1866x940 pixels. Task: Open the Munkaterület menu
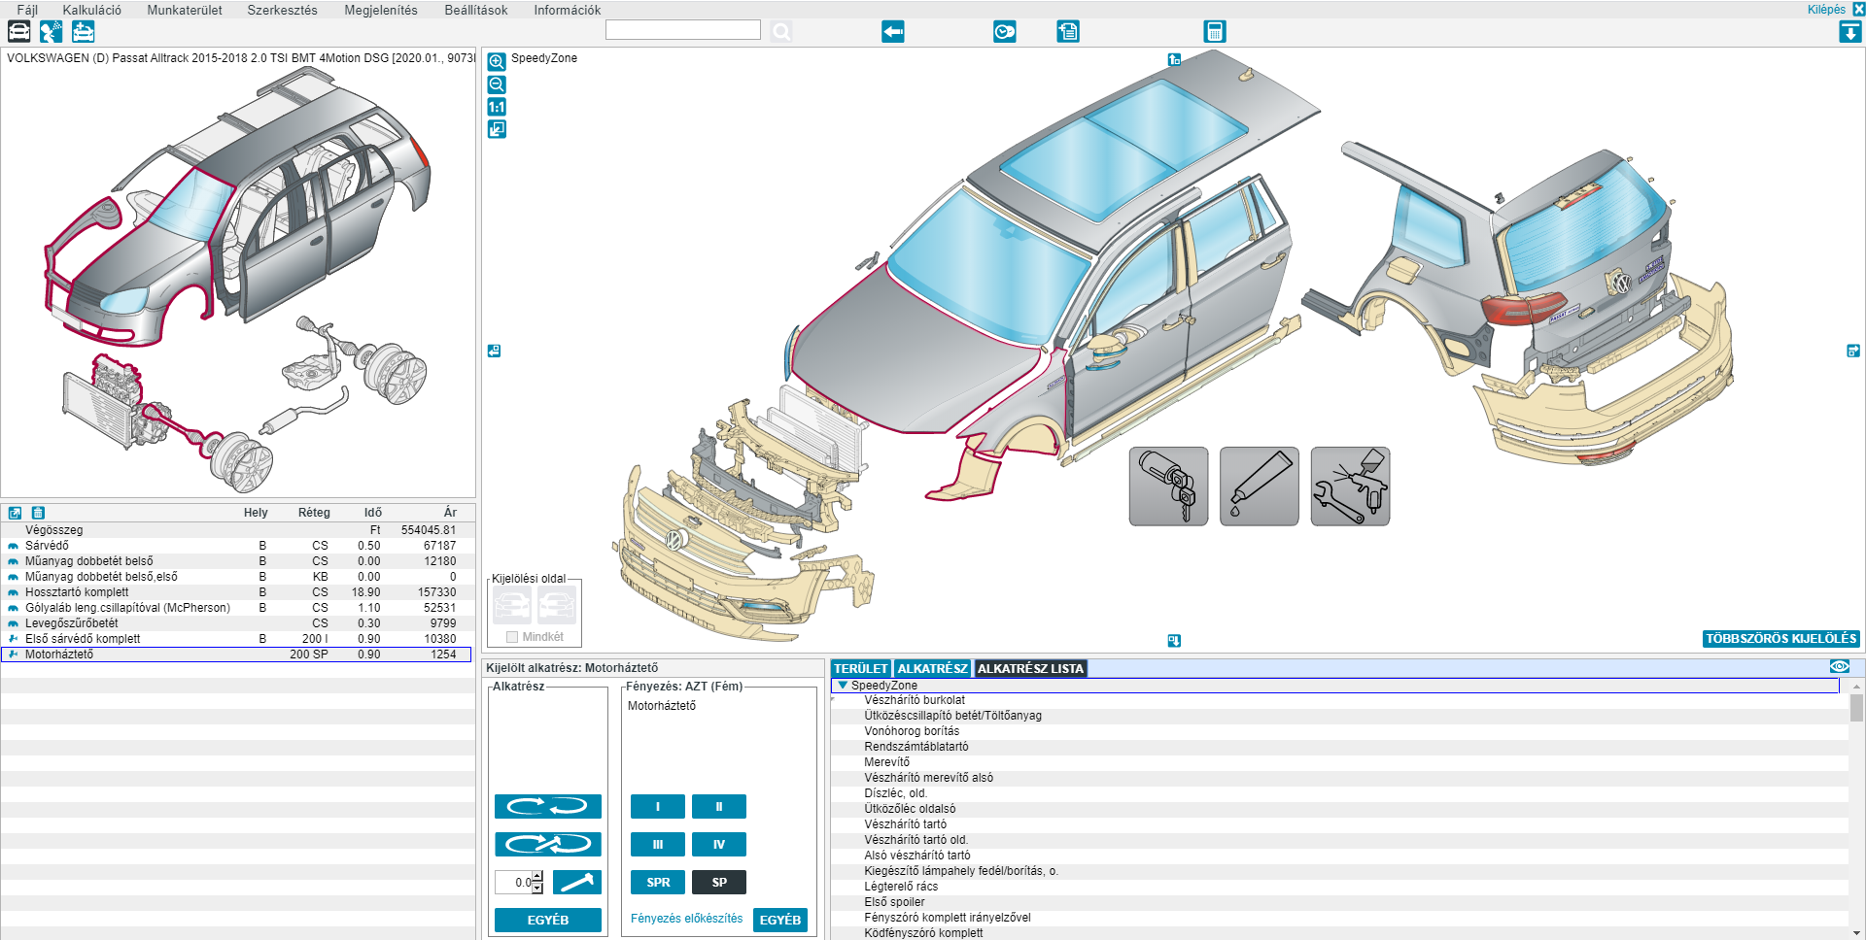[185, 10]
